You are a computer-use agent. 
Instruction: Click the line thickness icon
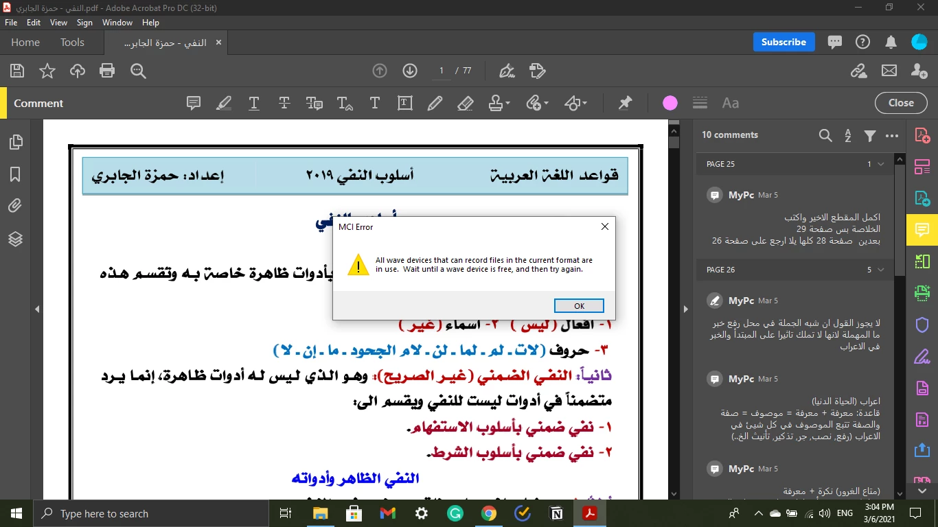(700, 103)
